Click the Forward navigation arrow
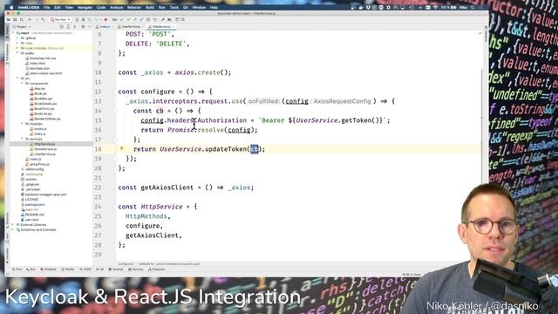 37,19
